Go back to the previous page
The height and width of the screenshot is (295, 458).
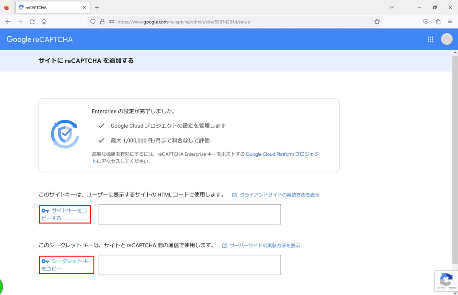pos(8,22)
